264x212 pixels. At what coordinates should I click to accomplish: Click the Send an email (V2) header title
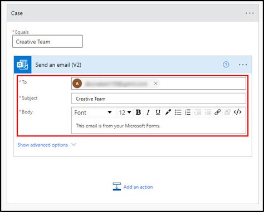coord(58,65)
